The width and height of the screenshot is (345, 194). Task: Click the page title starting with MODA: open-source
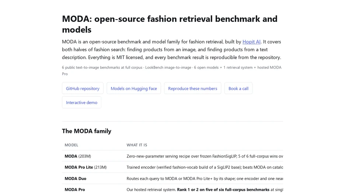click(170, 24)
